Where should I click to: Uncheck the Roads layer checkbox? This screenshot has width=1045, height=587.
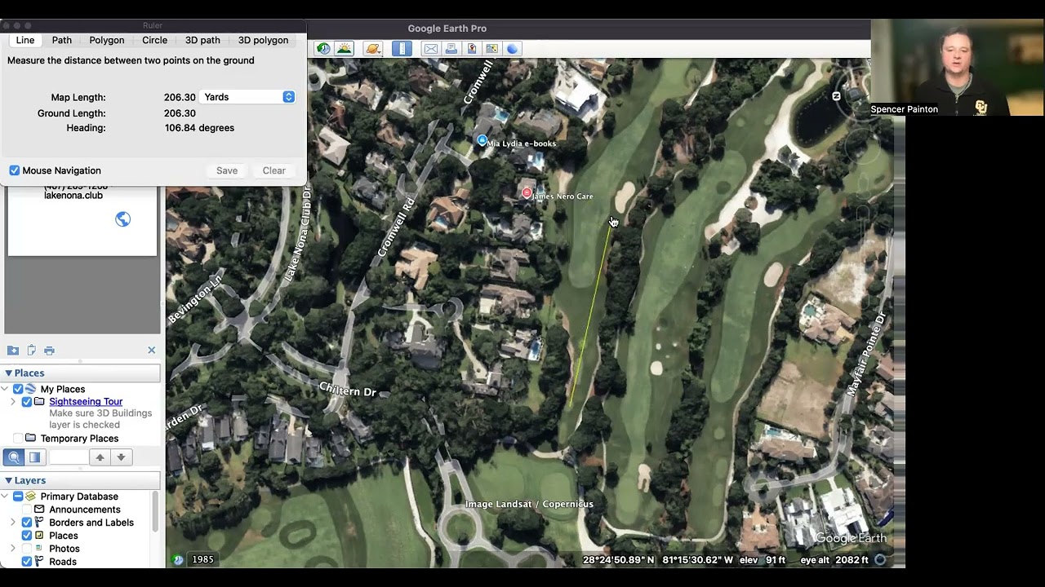[27, 562]
